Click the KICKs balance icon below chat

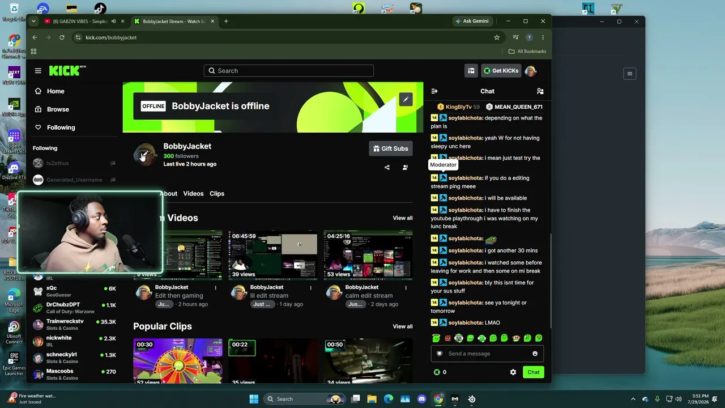[437, 372]
